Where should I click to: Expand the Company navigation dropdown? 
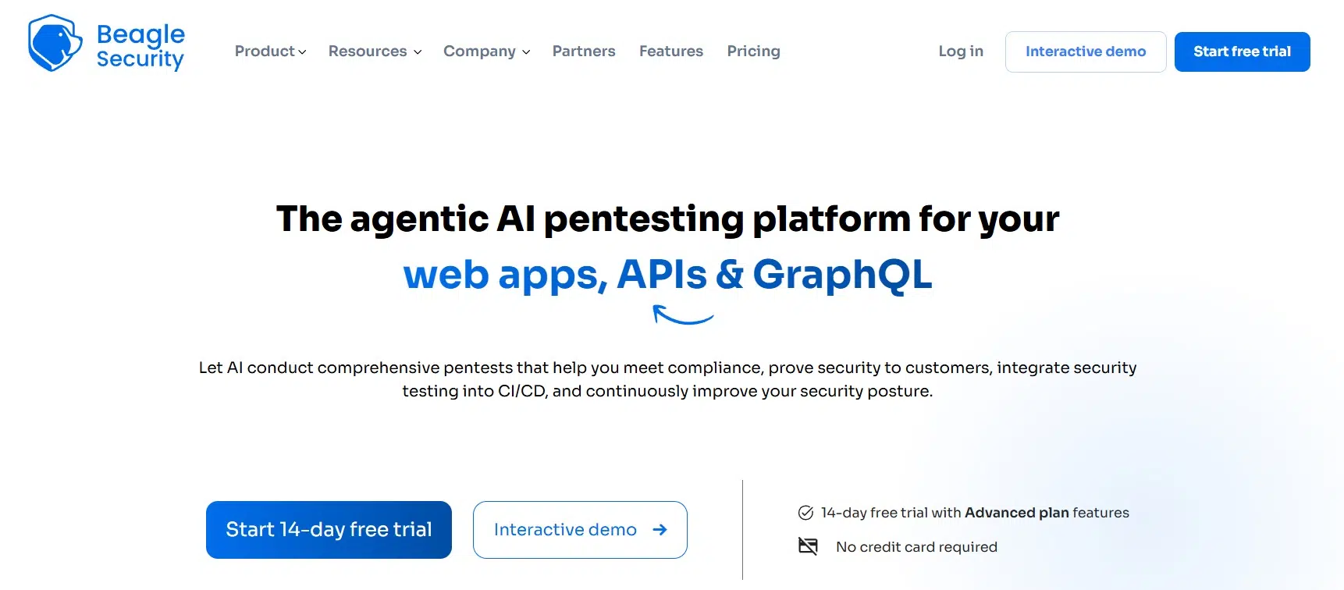pyautogui.click(x=486, y=51)
